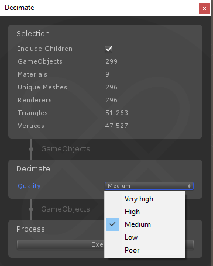The height and width of the screenshot is (266, 213).
Task: Toggle the Include Children checkbox
Action: (x=108, y=49)
